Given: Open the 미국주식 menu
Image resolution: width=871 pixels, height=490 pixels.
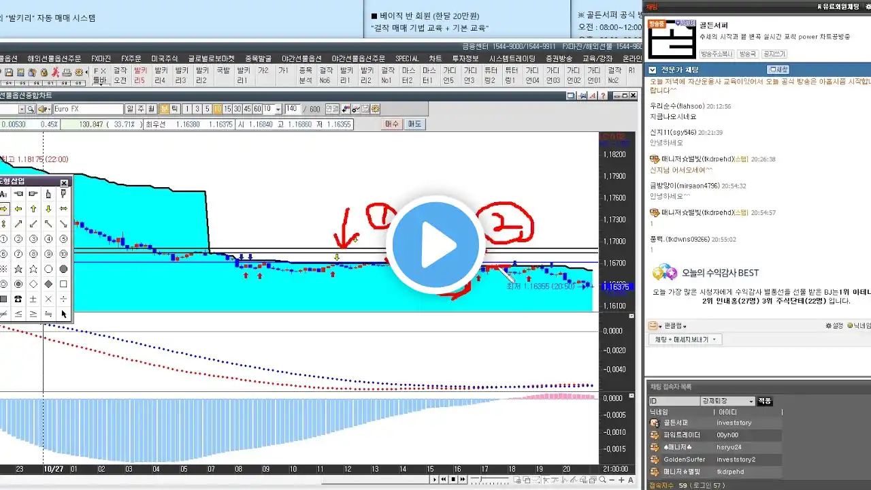Looking at the screenshot, I should tap(164, 59).
